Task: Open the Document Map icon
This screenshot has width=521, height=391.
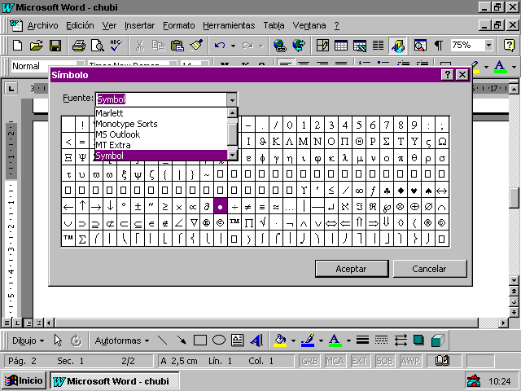Action: (420, 46)
